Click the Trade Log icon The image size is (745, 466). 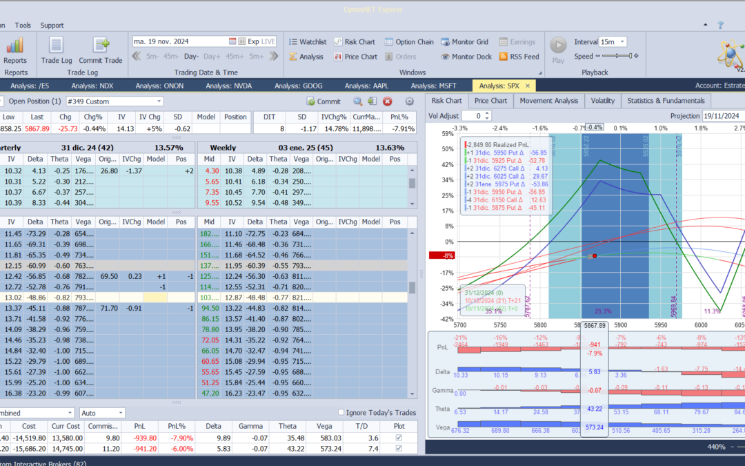click(x=57, y=46)
